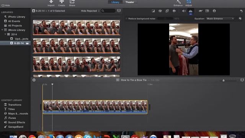Click the Share toolbar icon

click(x=72, y=2)
